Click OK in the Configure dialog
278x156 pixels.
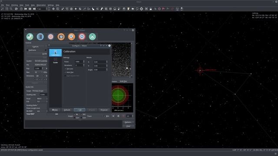click(x=79, y=110)
